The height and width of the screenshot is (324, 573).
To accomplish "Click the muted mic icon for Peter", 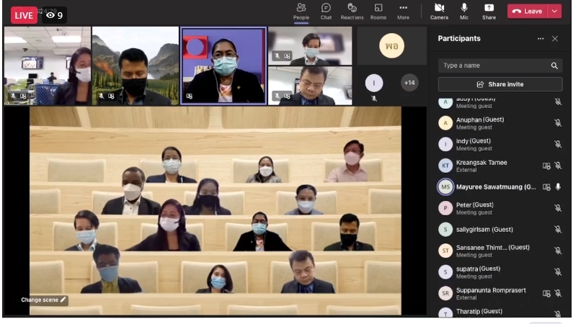I will (558, 208).
